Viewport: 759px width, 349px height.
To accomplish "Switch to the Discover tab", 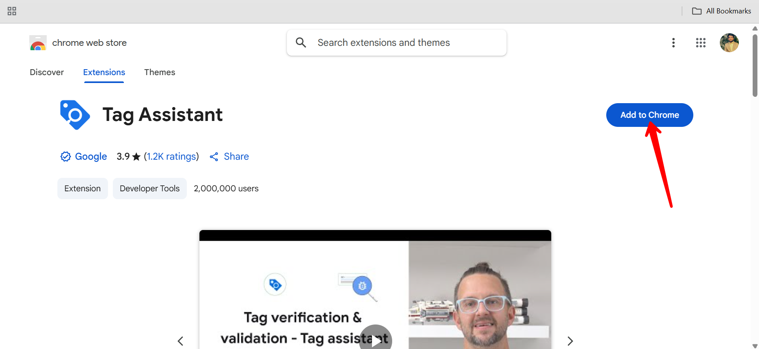I will tap(47, 72).
